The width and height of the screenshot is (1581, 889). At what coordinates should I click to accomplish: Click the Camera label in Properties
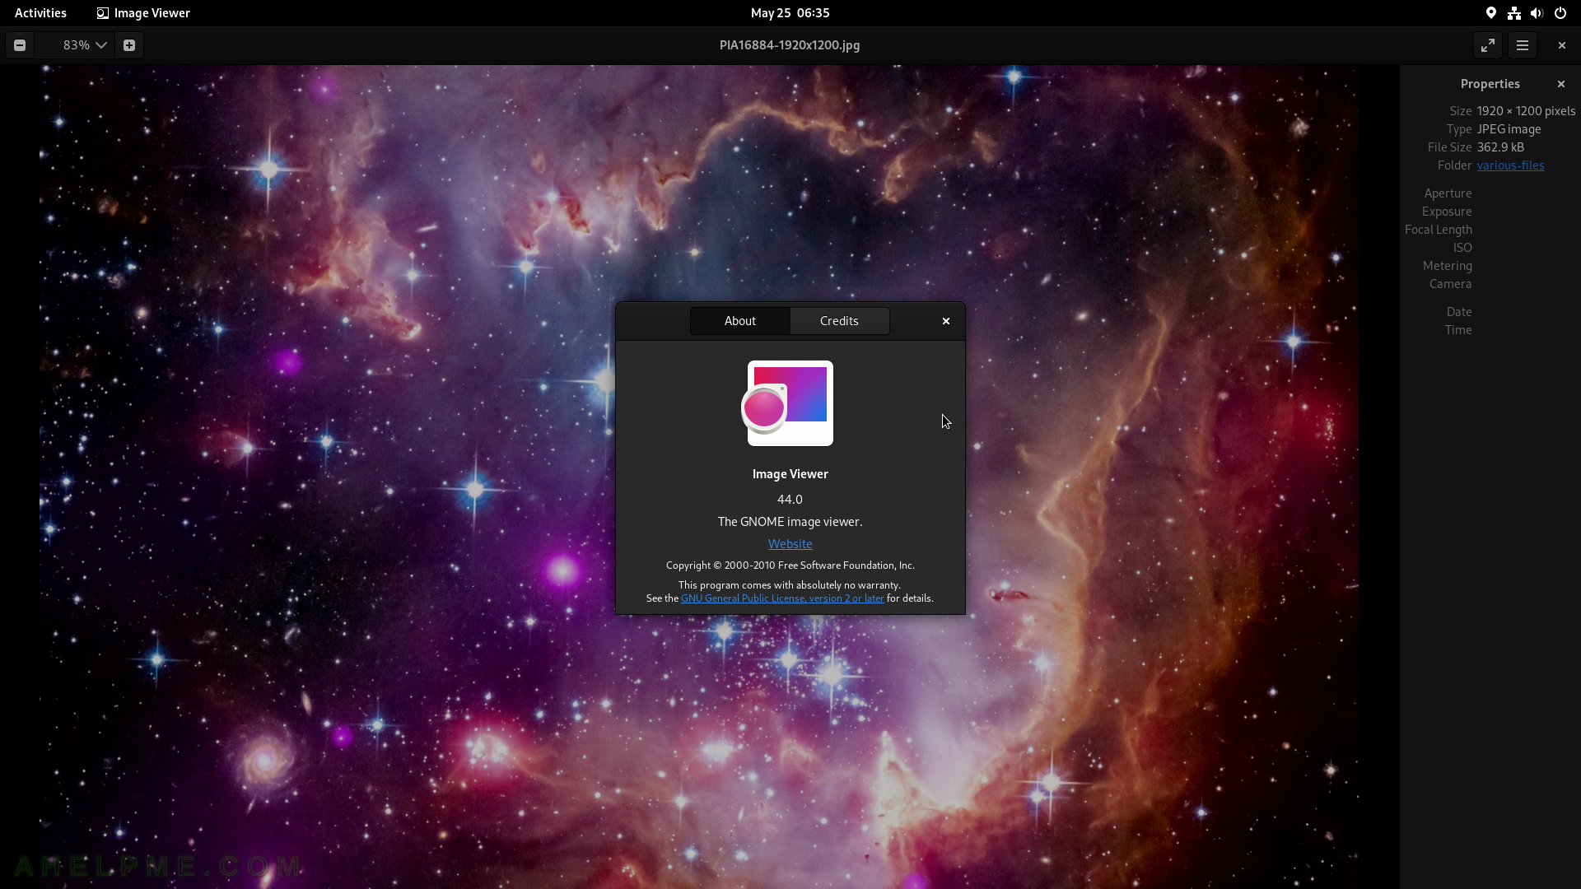[1450, 284]
